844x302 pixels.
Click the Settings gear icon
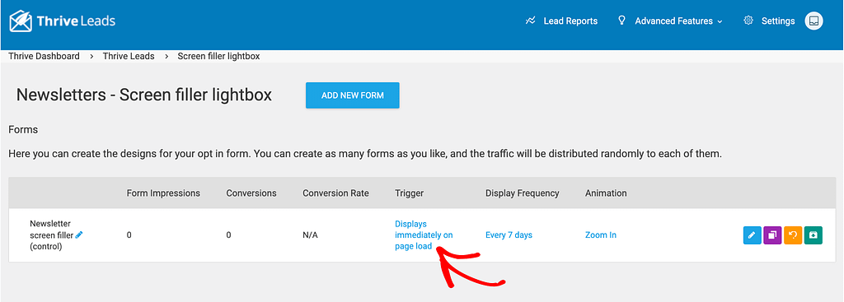pyautogui.click(x=748, y=21)
